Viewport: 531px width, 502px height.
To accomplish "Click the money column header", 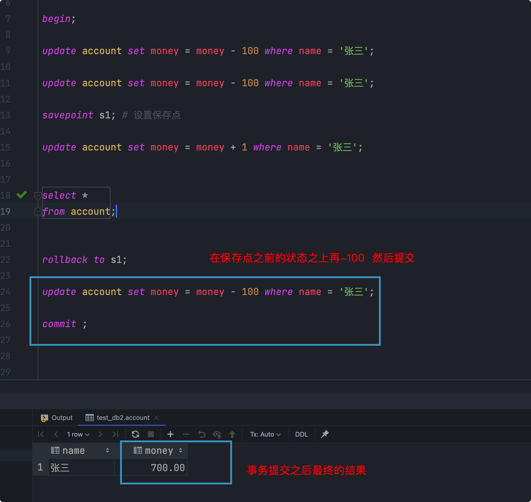I will click(x=154, y=451).
